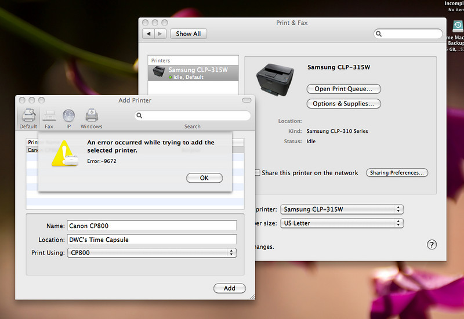Click the Error:-9672 text
This screenshot has height=319, width=464.
click(x=102, y=161)
